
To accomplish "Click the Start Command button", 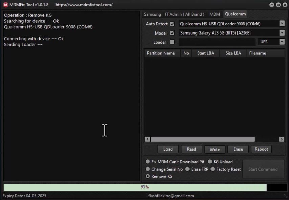I will [x=263, y=169].
